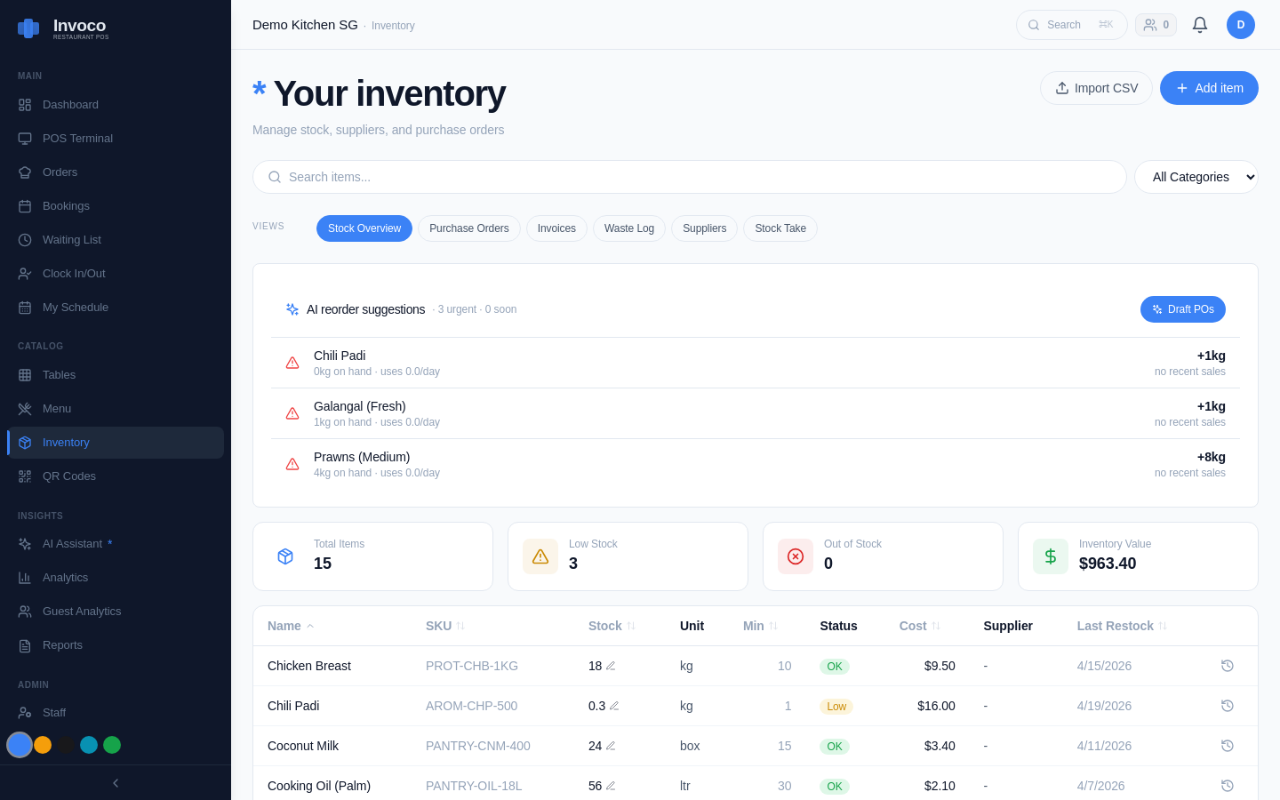Sort the table by the Cost column

[919, 626]
